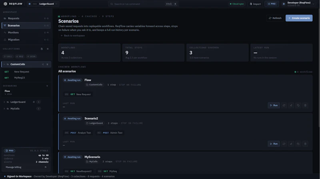Viewport: 320px width, 179px height.
Task: Click the import collection icon beside Collections
Action: (42, 49)
